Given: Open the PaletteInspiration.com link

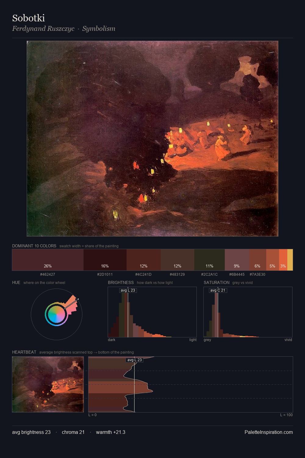Looking at the screenshot, I should point(269,432).
